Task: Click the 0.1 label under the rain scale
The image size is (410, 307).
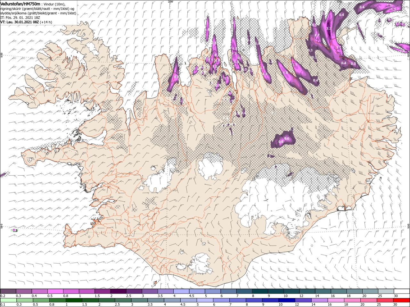Action: pos(3,305)
